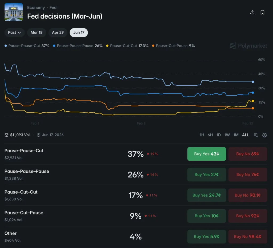The width and height of the screenshot is (273, 248).
Task: Click the Polymarket logo watermark
Action: (248, 46)
